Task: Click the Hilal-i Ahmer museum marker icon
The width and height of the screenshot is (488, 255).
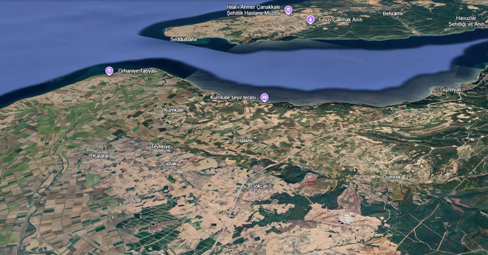Action: pyautogui.click(x=288, y=10)
